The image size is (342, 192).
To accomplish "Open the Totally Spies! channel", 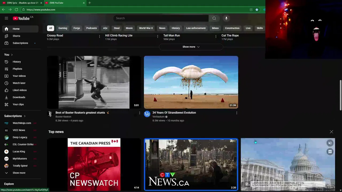I will tap(20, 166).
